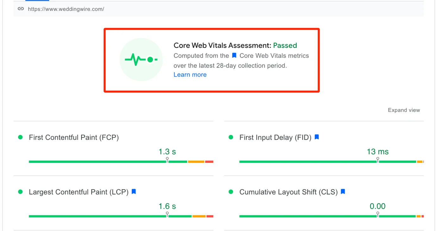Click the bookmark icon before Core Web Vitals metrics
436x231 pixels.
(234, 55)
